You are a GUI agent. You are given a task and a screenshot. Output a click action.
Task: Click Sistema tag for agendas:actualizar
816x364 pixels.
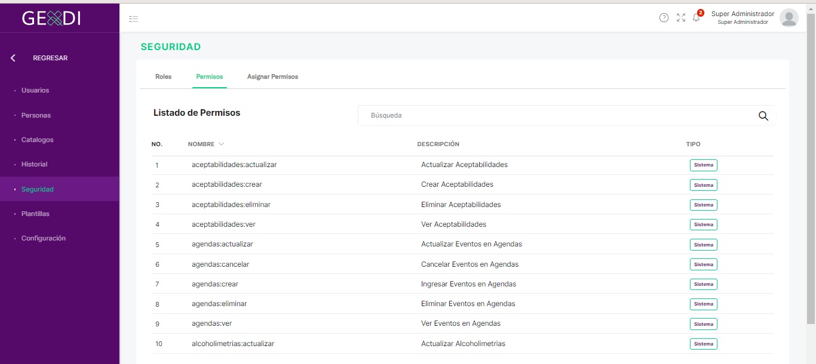(703, 245)
